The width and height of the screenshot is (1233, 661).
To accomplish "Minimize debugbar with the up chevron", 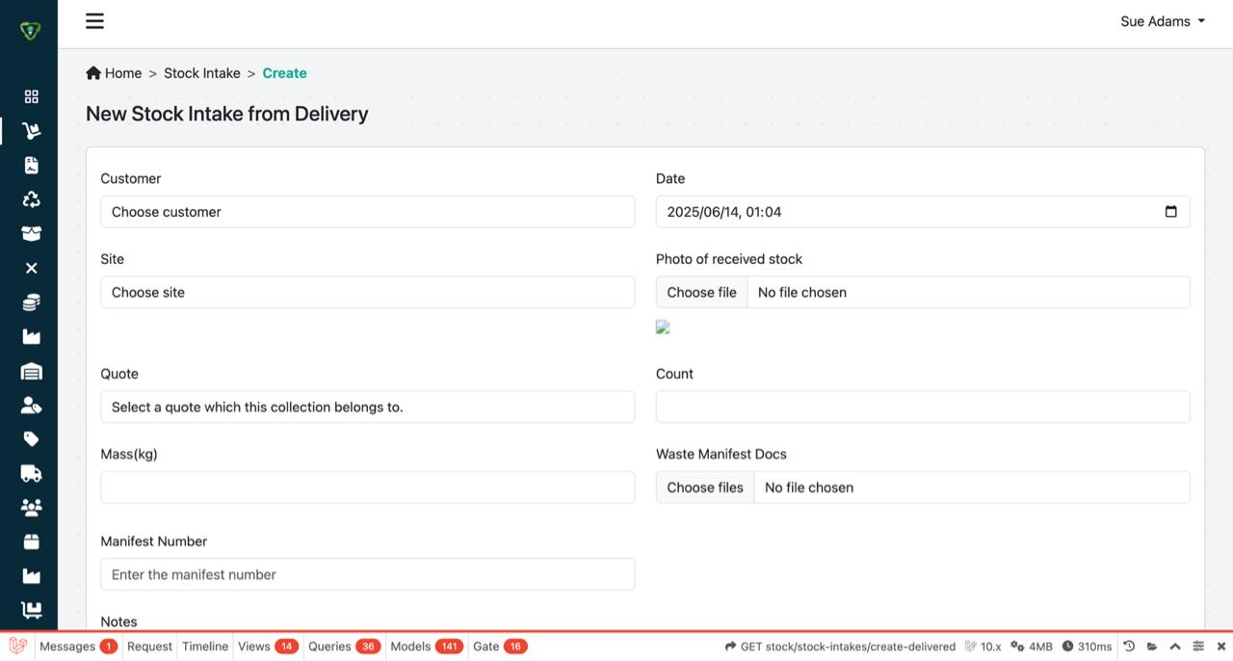I will pos(1175,647).
